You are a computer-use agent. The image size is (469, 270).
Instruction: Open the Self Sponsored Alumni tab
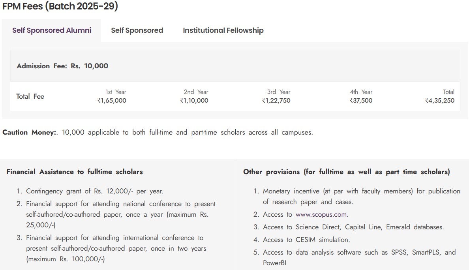click(x=52, y=30)
